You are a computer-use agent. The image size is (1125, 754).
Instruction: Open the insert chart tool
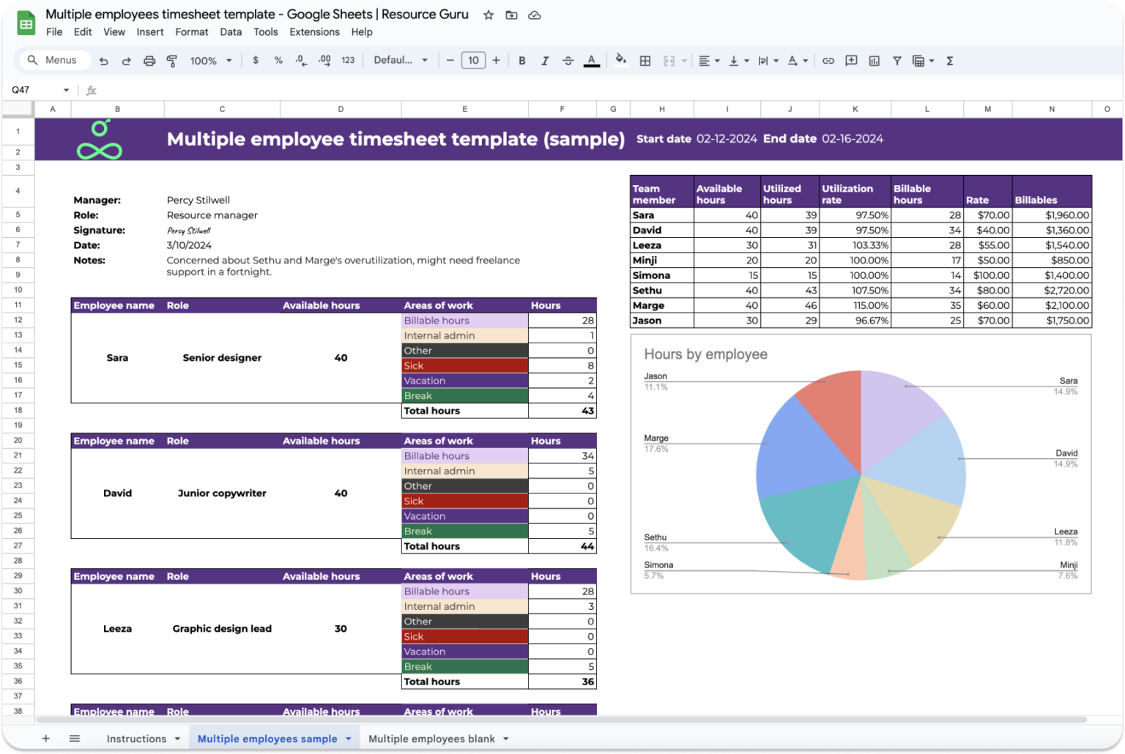(874, 60)
